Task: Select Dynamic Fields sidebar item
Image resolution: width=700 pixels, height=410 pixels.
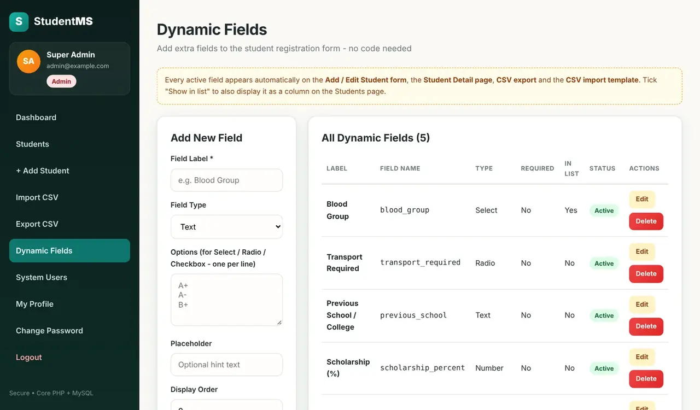Action: [x=69, y=251]
